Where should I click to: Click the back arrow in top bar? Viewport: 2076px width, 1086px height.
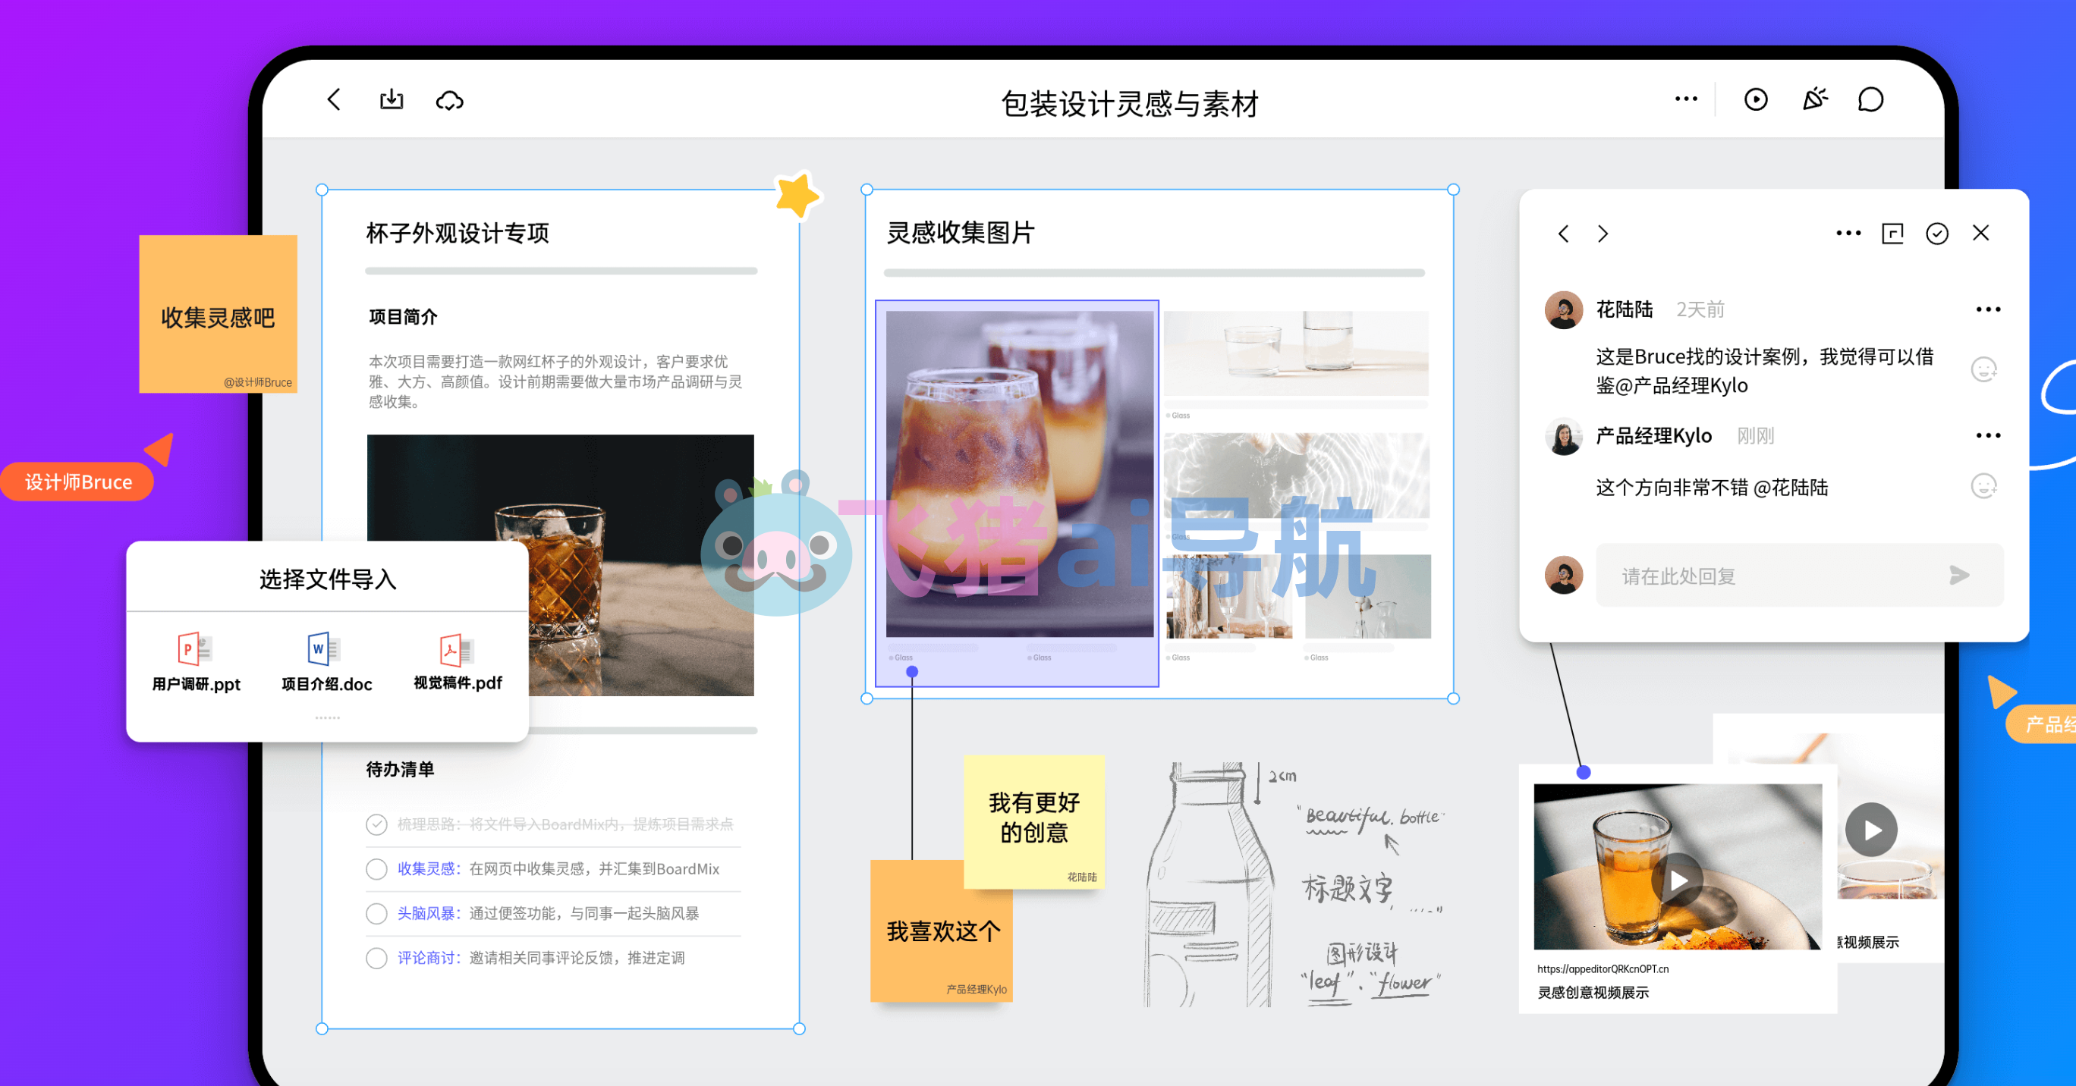click(x=335, y=100)
